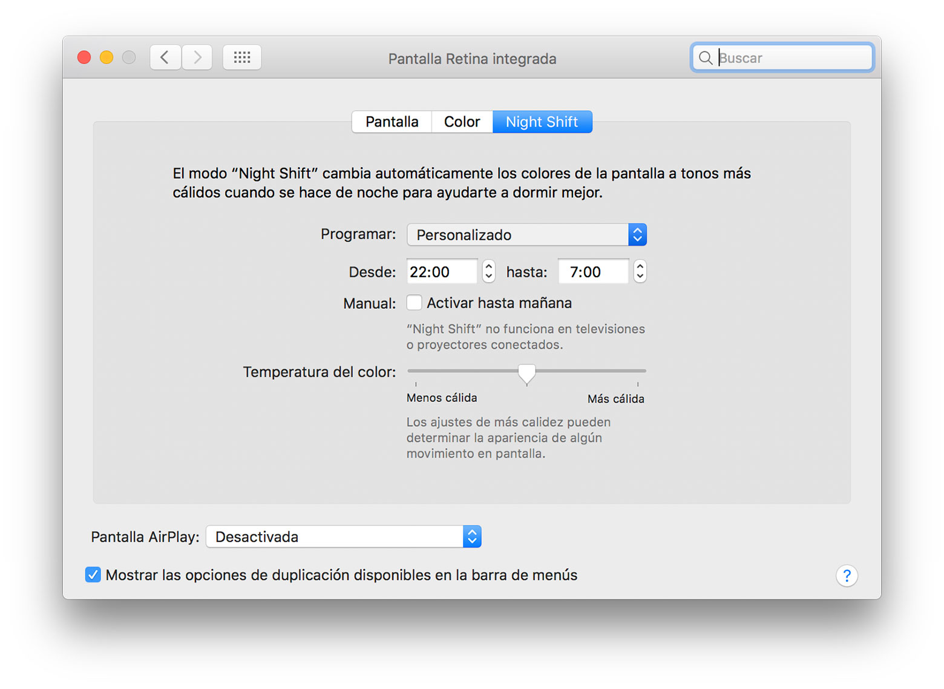Click the magnifying glass search icon

tap(705, 58)
